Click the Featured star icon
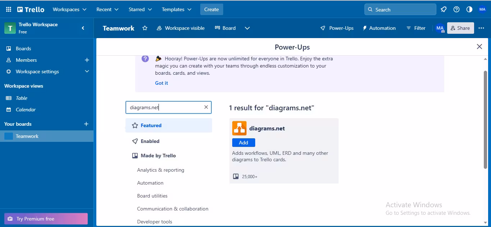Viewport: 491px width, 227px height. click(x=135, y=125)
